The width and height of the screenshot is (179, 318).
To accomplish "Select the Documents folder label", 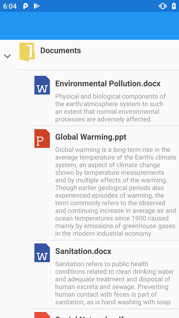I will click(x=60, y=50).
